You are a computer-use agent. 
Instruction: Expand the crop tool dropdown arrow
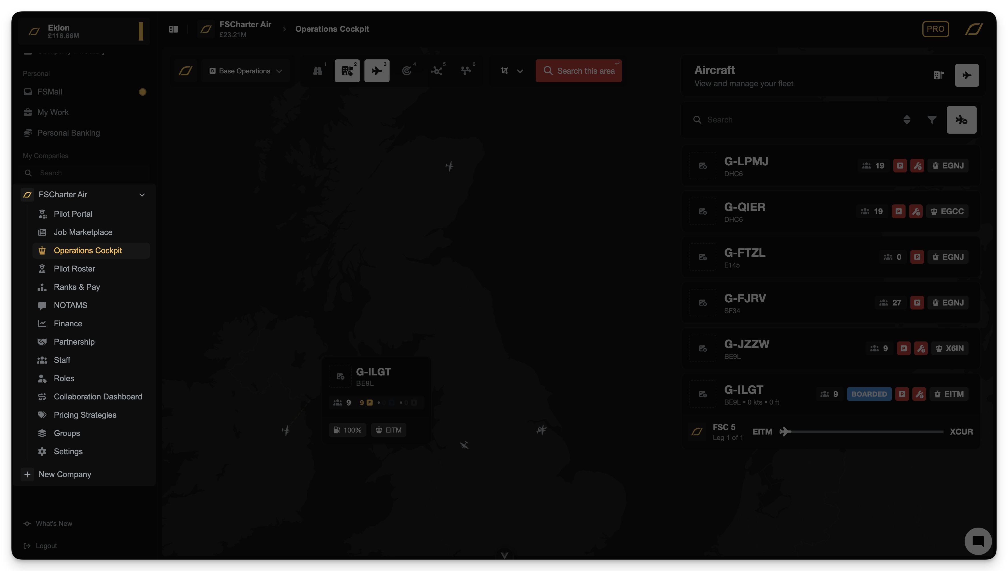(x=520, y=71)
